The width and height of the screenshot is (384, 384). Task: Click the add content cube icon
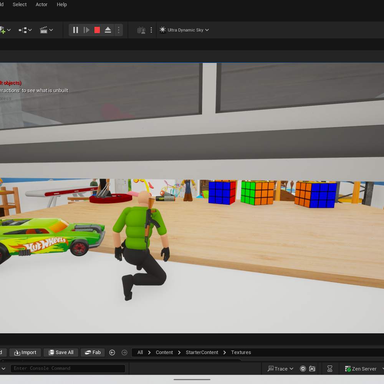click(x=2, y=30)
